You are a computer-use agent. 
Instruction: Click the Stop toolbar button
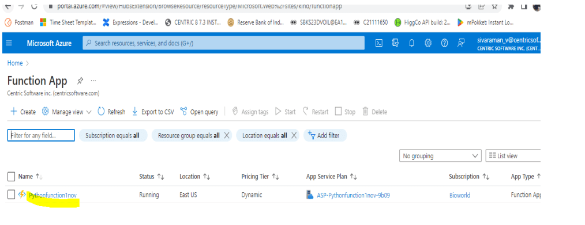(345, 112)
